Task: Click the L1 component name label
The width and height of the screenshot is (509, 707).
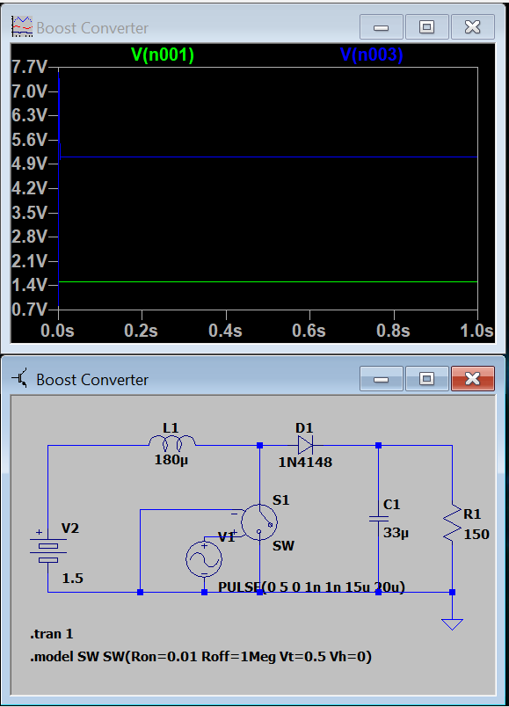Action: pyautogui.click(x=171, y=428)
